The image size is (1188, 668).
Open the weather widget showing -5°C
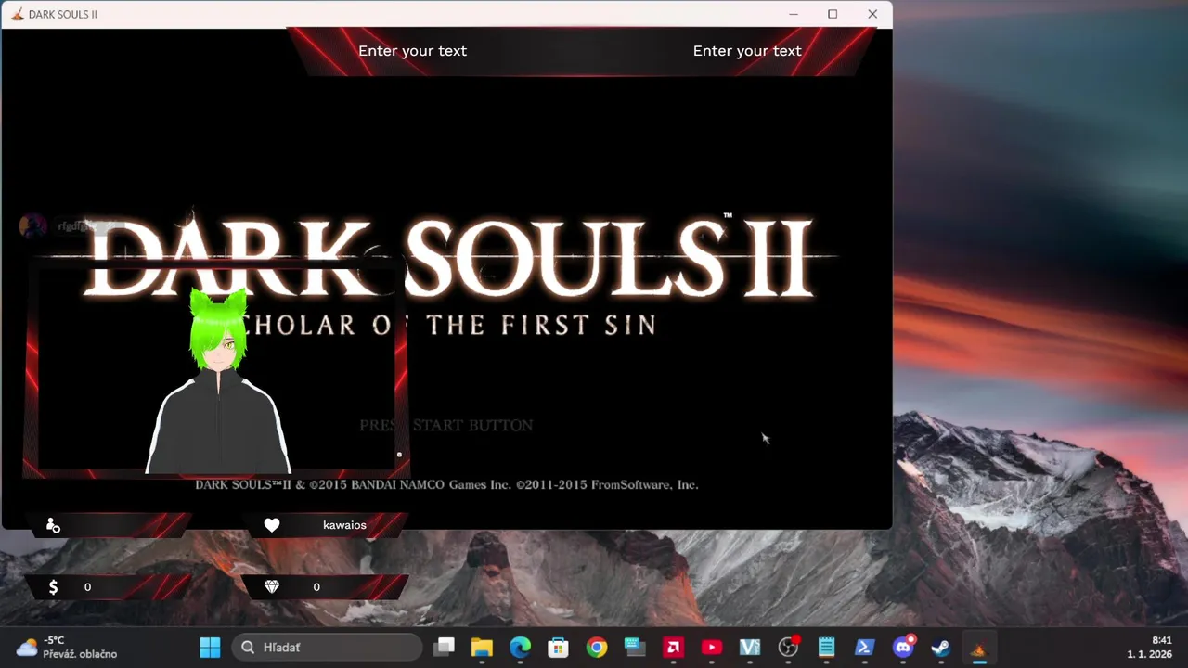tap(67, 647)
